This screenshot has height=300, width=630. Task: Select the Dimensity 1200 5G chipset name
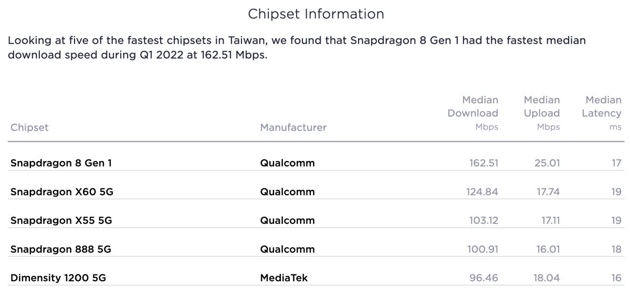tap(58, 278)
